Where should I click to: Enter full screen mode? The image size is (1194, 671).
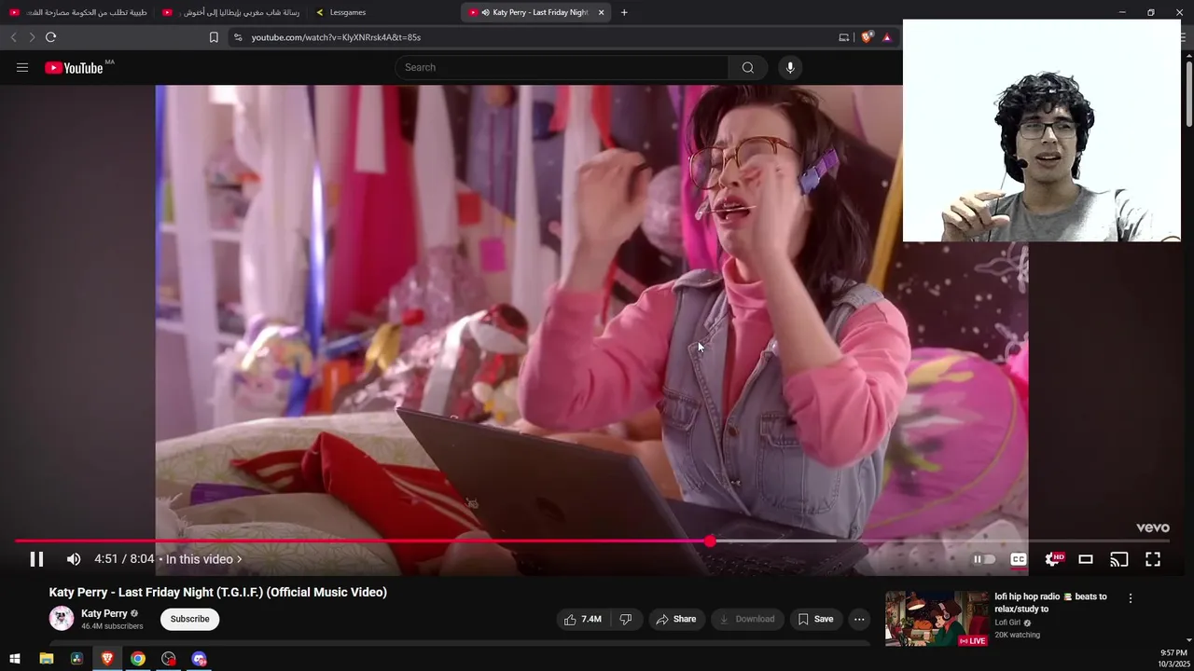coord(1153,559)
